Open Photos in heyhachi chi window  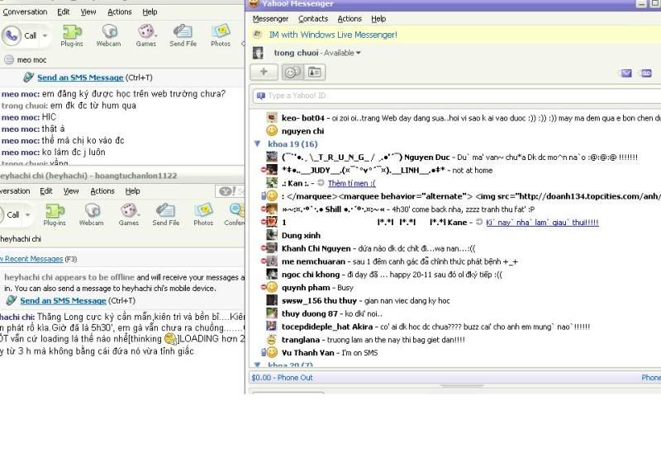203,214
